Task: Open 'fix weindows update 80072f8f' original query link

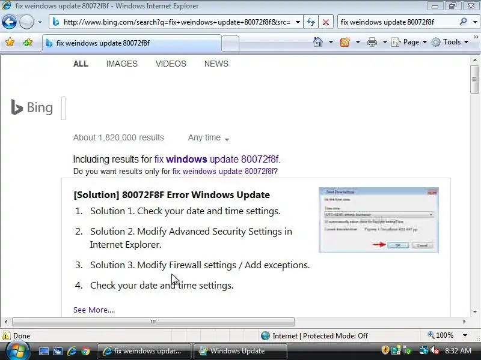Action: tap(223, 171)
